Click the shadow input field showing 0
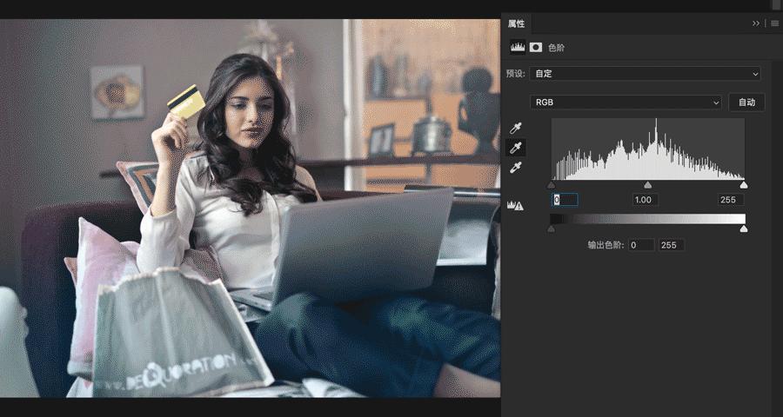This screenshot has height=417, width=783. tap(565, 200)
